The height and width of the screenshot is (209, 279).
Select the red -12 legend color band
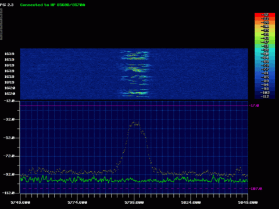264,15
